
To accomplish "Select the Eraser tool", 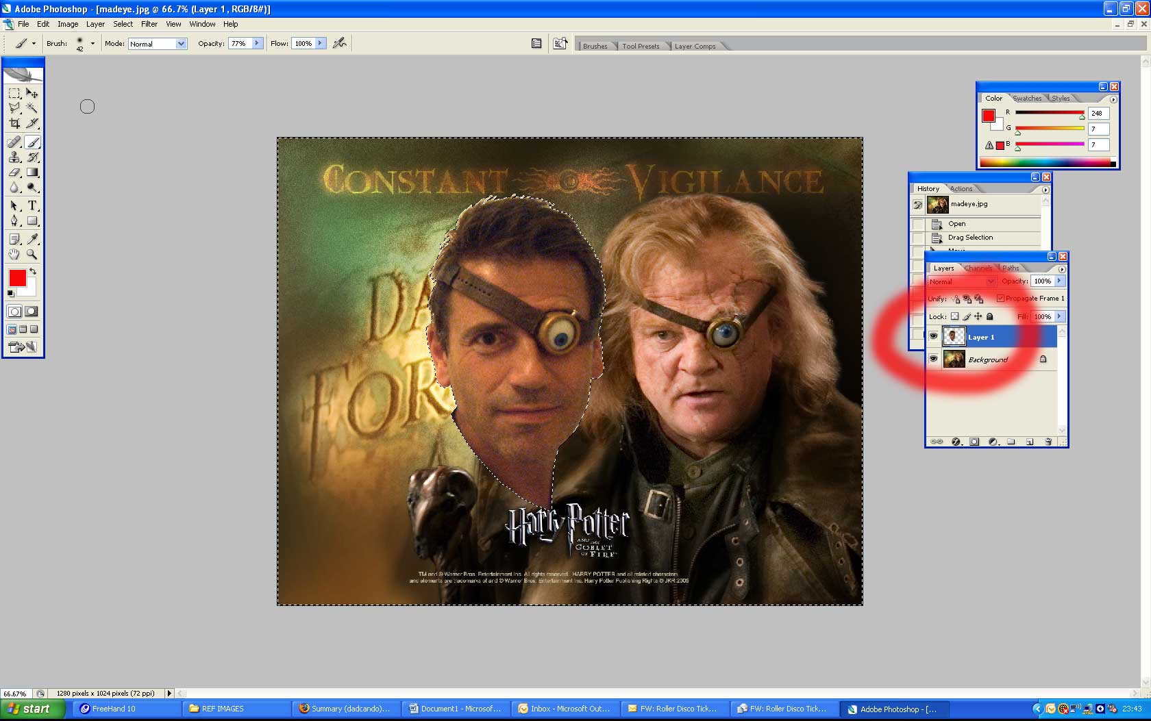I will click(x=14, y=173).
